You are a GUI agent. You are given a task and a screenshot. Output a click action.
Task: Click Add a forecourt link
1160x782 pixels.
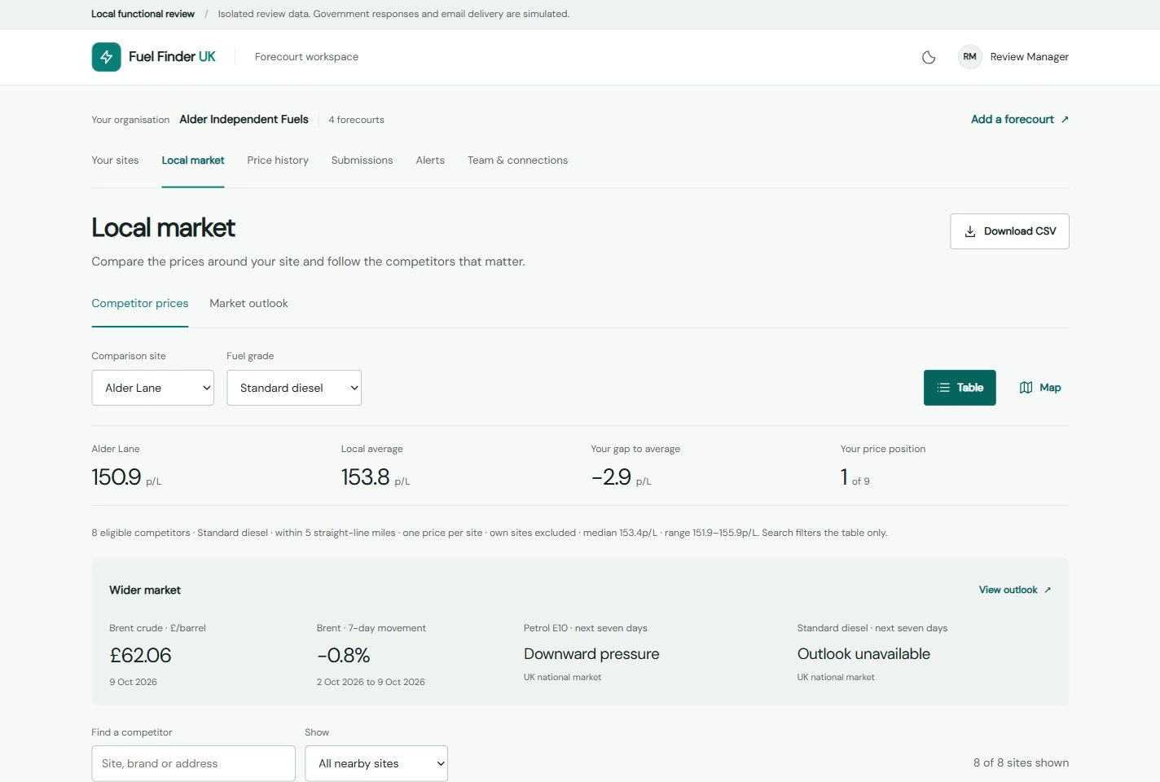[x=1020, y=119]
